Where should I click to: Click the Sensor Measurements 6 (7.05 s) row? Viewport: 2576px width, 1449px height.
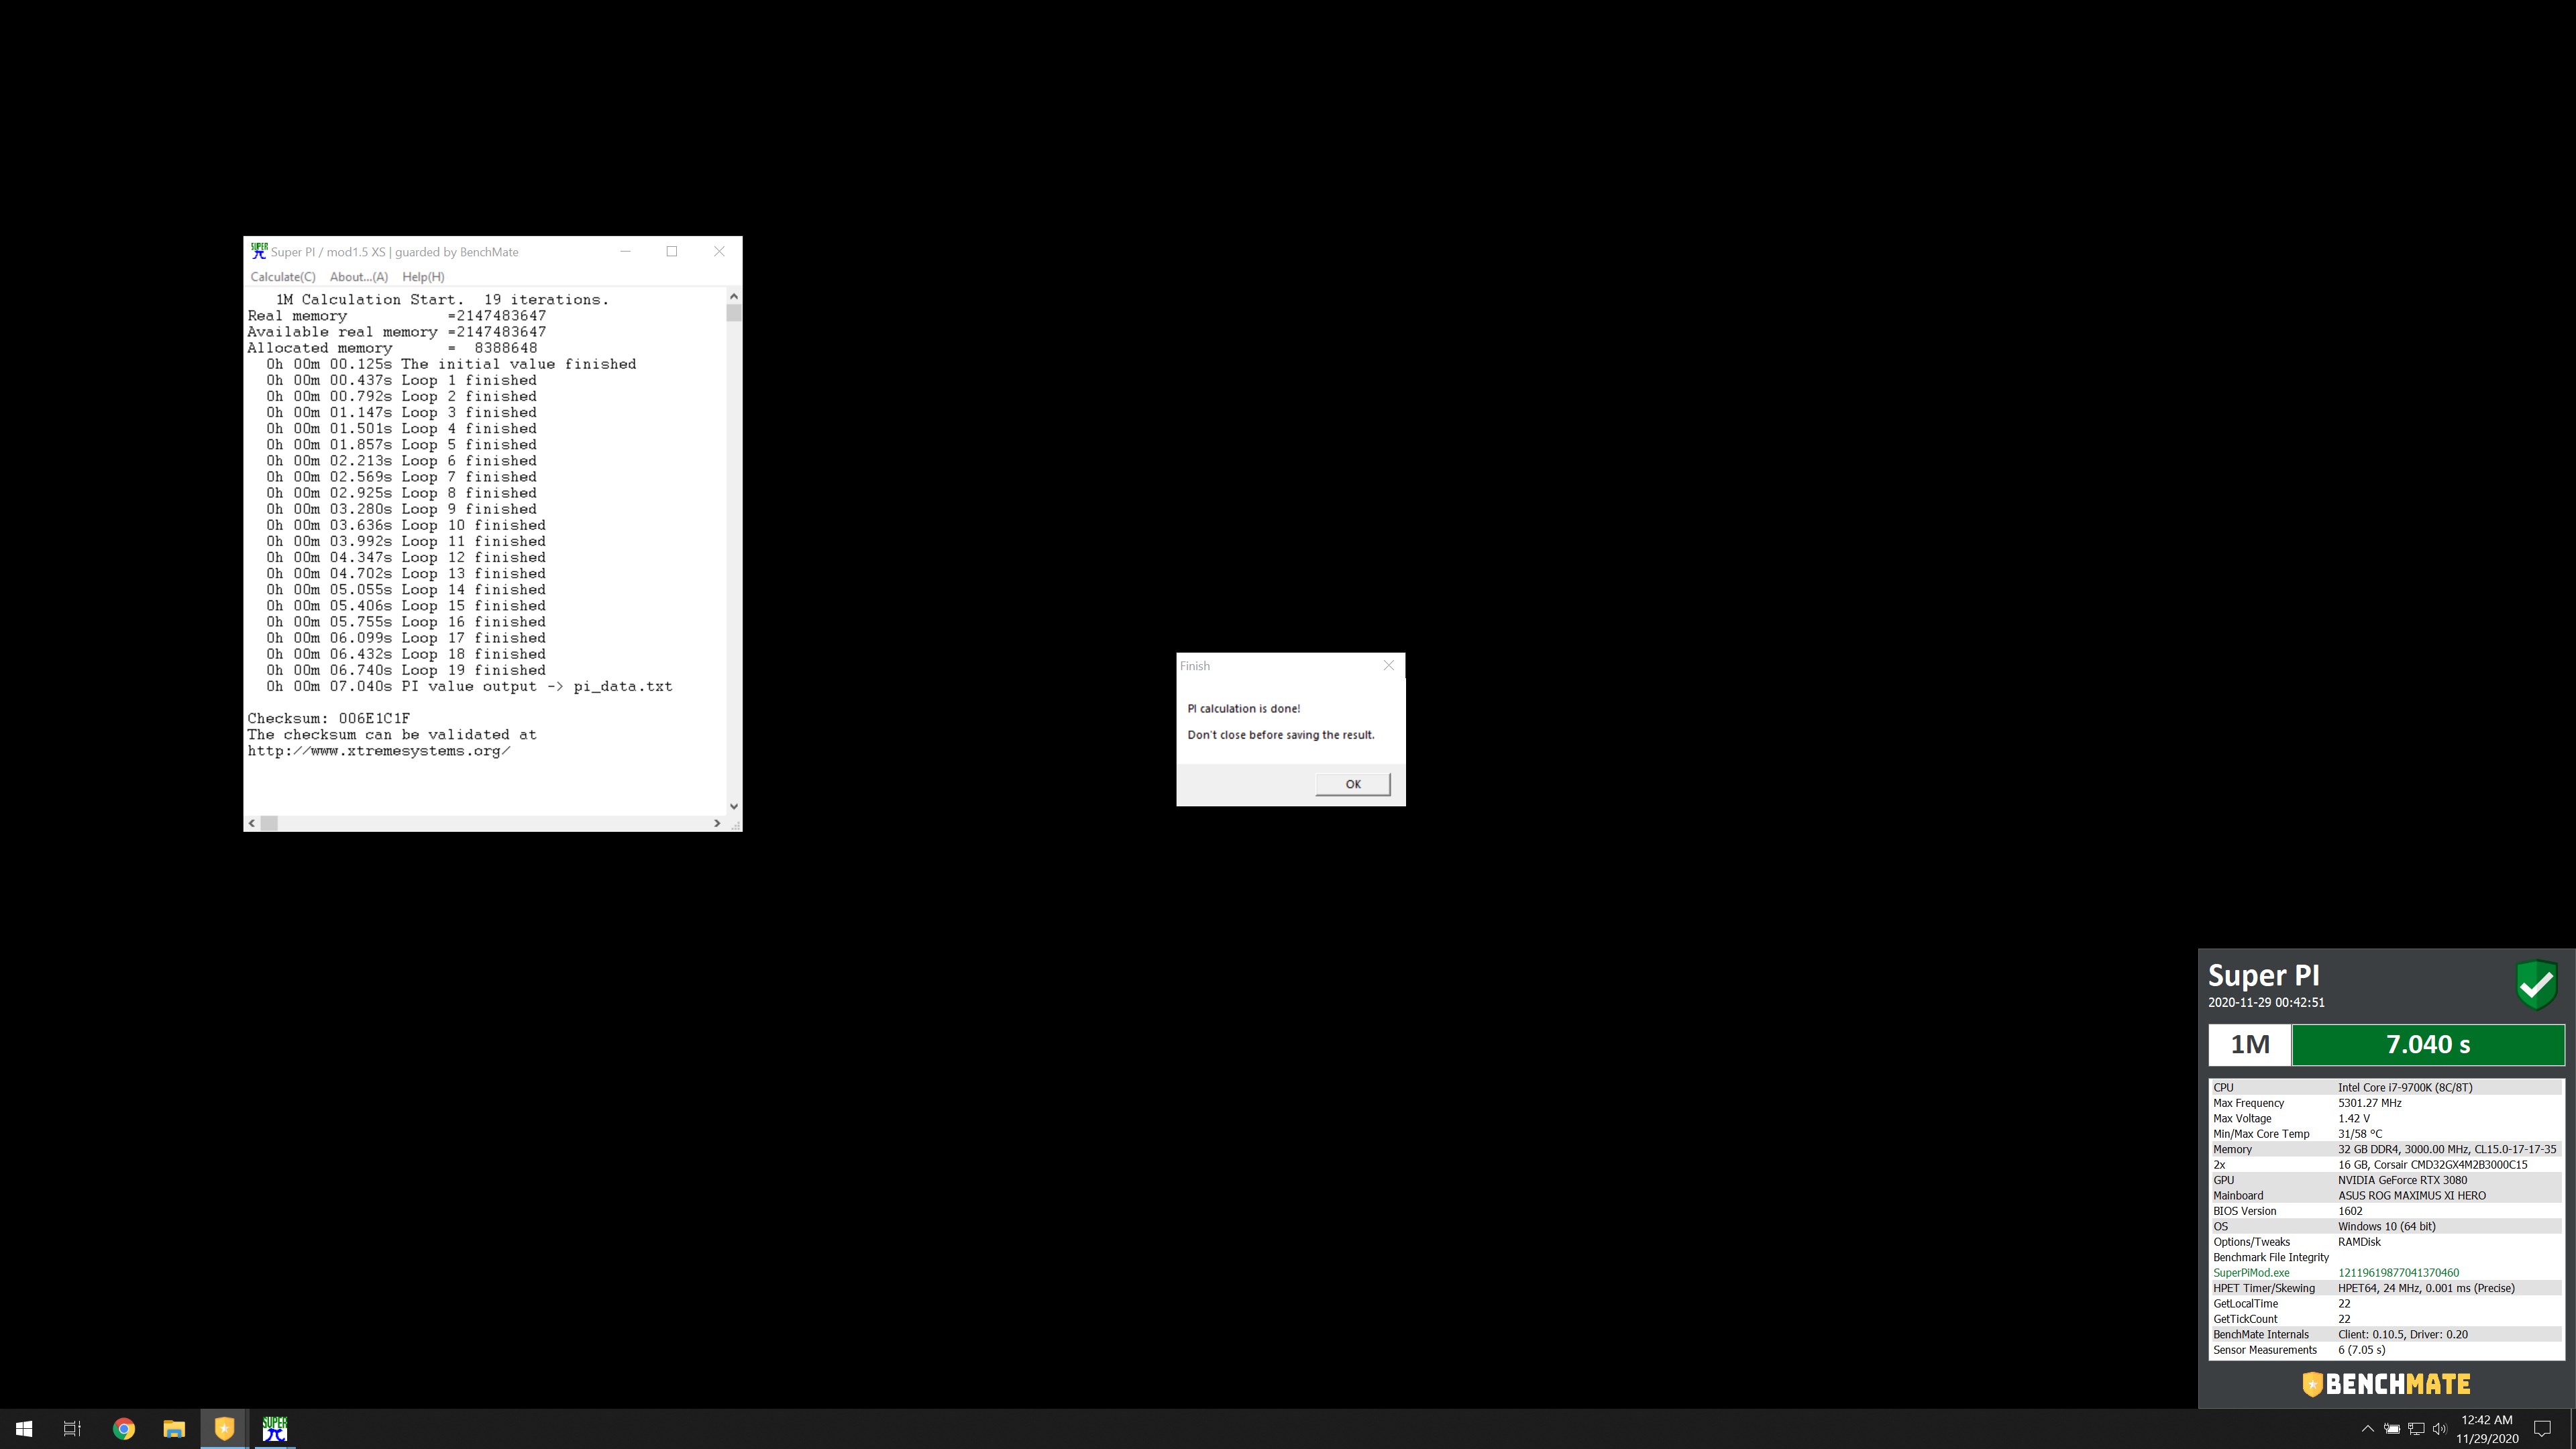click(x=2386, y=1350)
